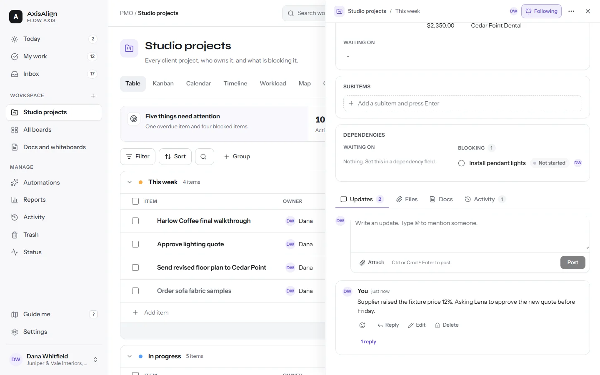
Task: Collapse the In progress group
Action: click(x=130, y=356)
